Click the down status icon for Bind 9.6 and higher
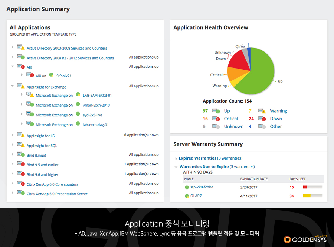Screen dimensions: 334x247 tap(21, 173)
